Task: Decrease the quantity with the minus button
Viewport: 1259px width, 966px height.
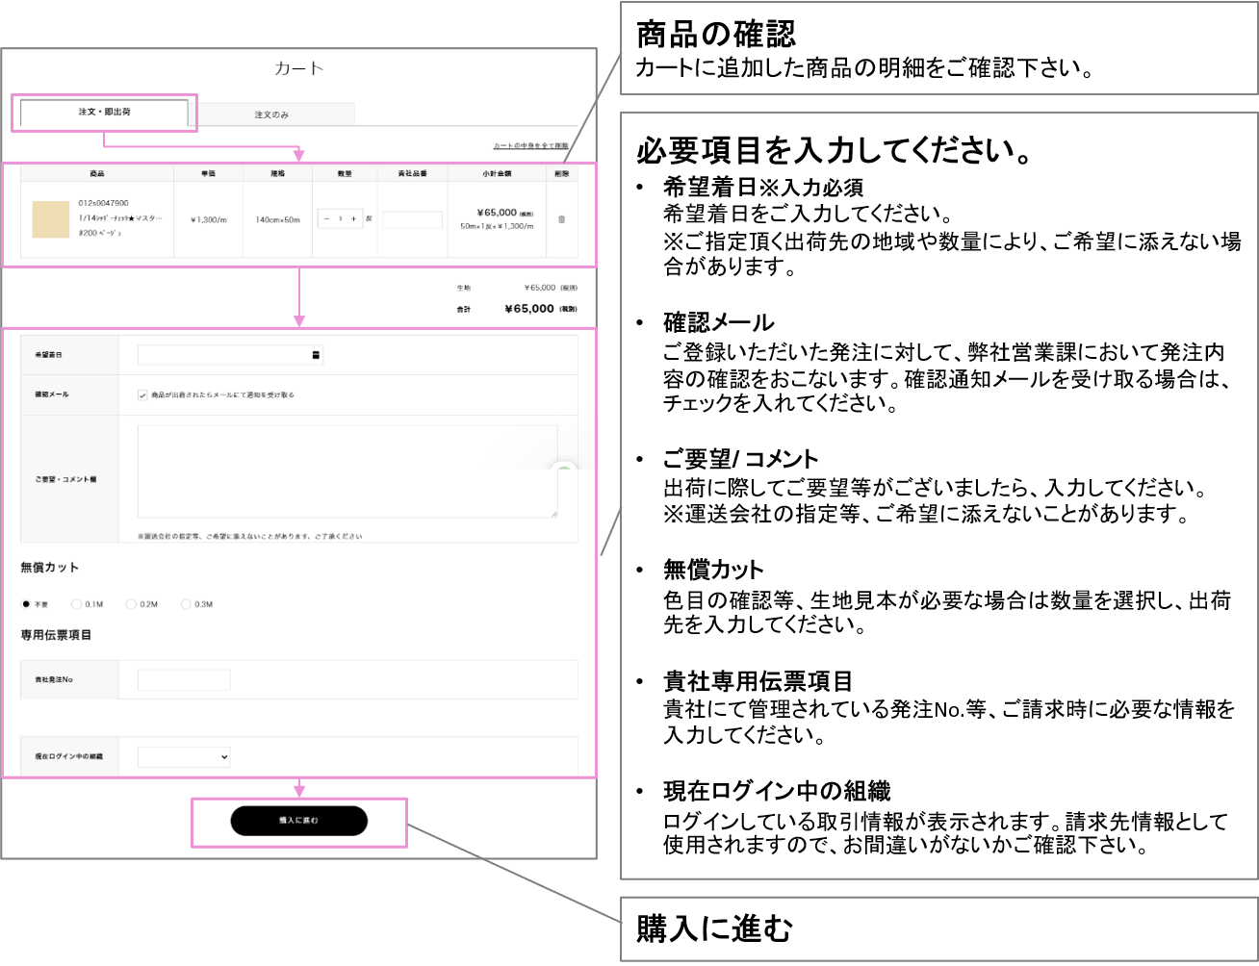Action: click(x=327, y=219)
